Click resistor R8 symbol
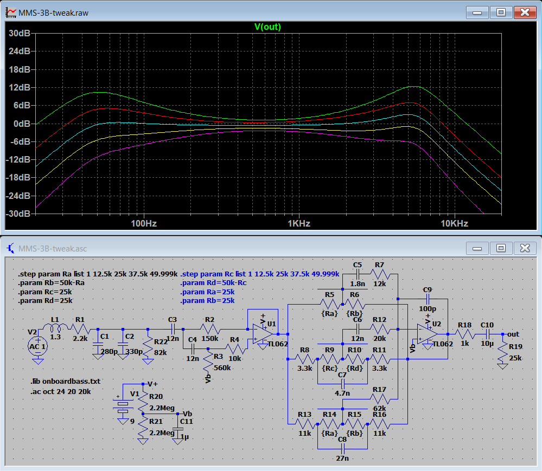The height and width of the screenshot is (471, 542). pyautogui.click(x=304, y=359)
